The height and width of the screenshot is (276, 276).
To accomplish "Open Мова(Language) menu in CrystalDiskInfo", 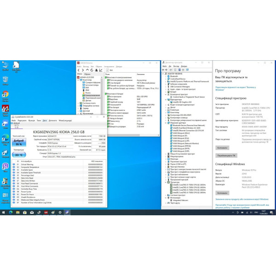I will pyautogui.click(x=65, y=121).
